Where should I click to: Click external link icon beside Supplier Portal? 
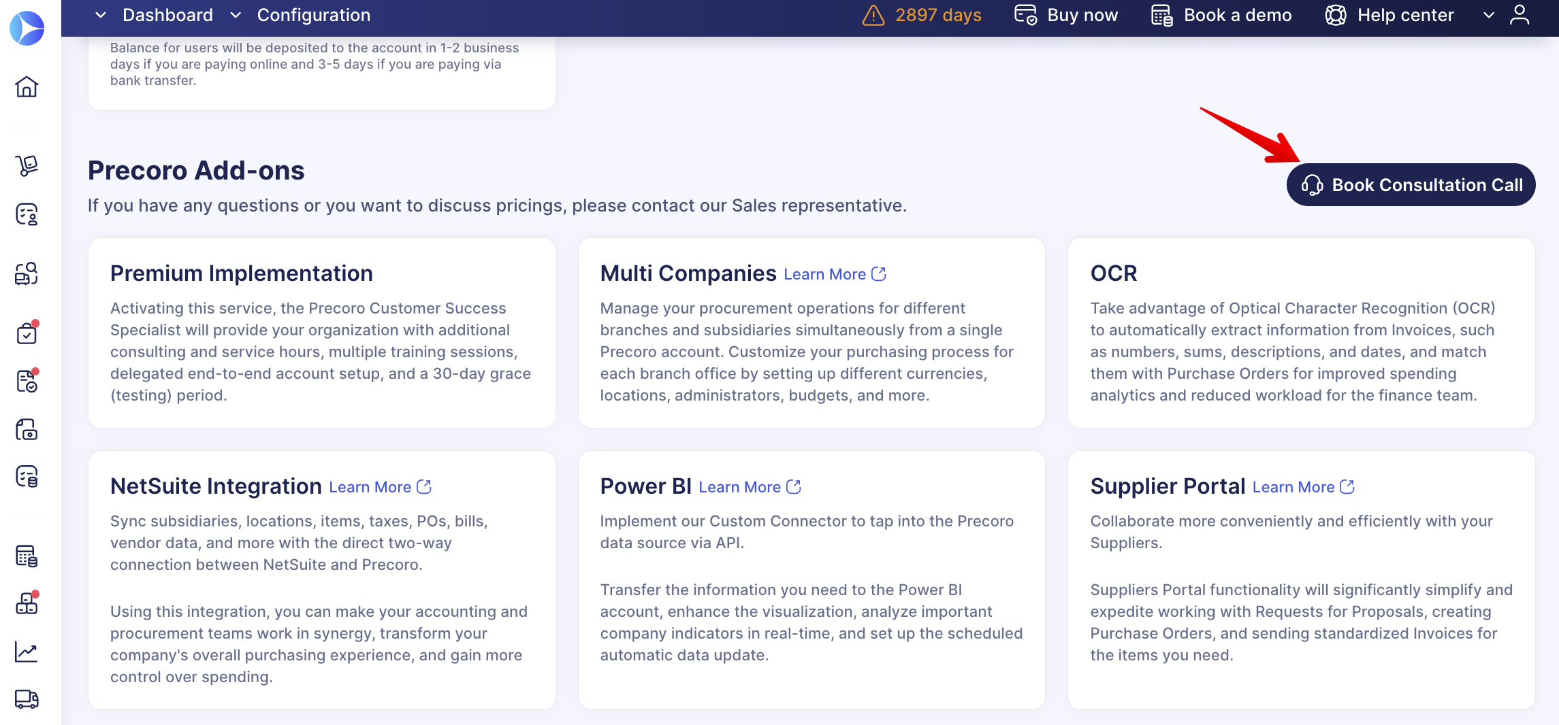pyautogui.click(x=1347, y=487)
